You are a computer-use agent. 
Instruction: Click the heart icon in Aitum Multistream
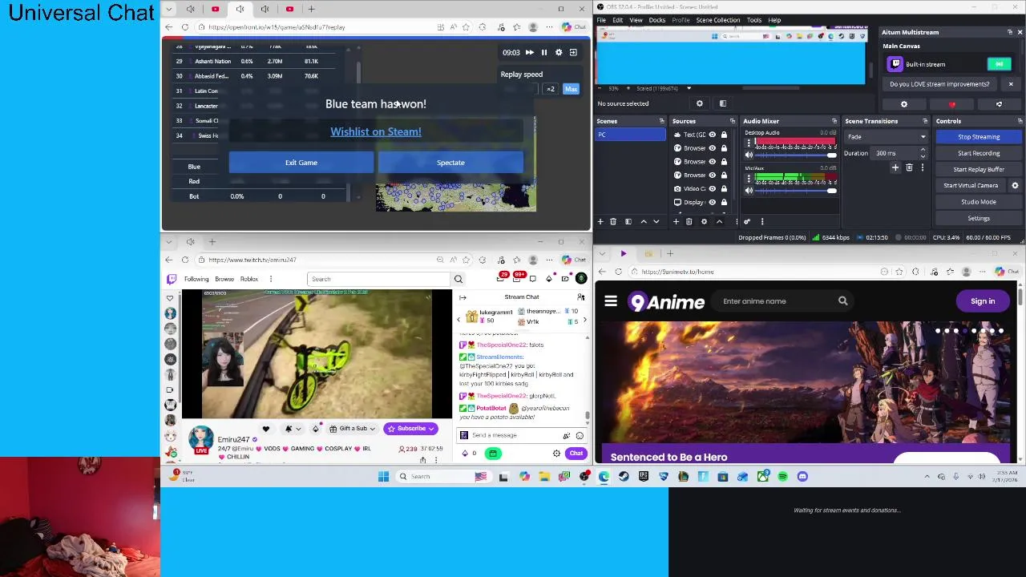(951, 104)
